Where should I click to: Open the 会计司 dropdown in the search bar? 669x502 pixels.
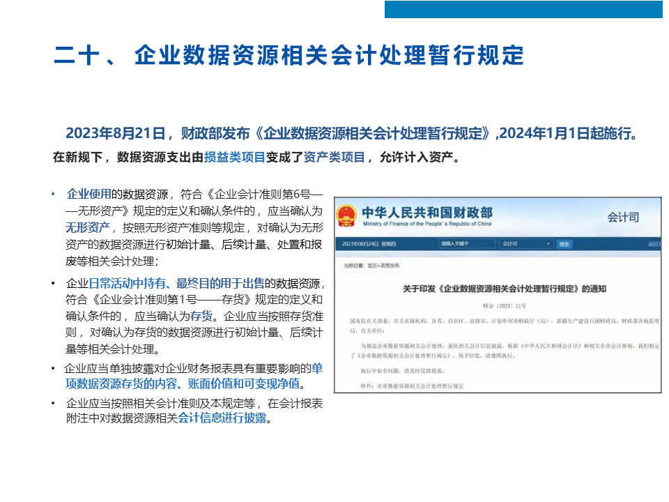point(527,244)
